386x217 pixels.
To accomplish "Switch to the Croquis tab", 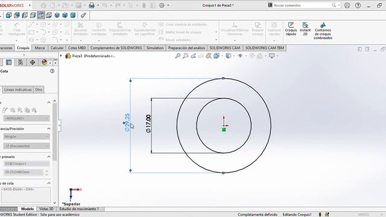I will (23, 48).
